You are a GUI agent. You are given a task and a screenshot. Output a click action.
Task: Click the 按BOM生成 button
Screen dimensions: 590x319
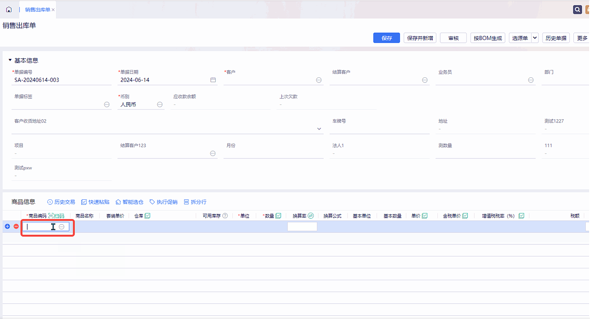click(x=487, y=38)
